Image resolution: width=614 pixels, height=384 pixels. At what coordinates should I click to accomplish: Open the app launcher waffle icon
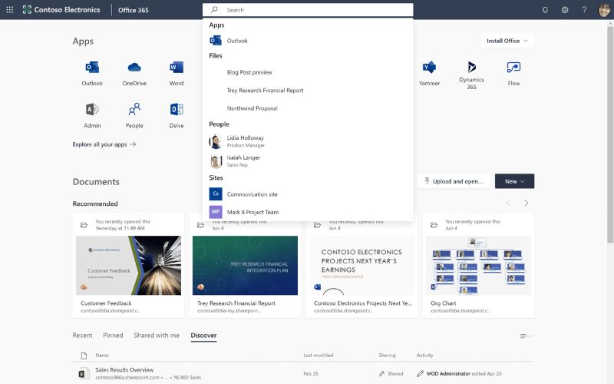pos(10,10)
